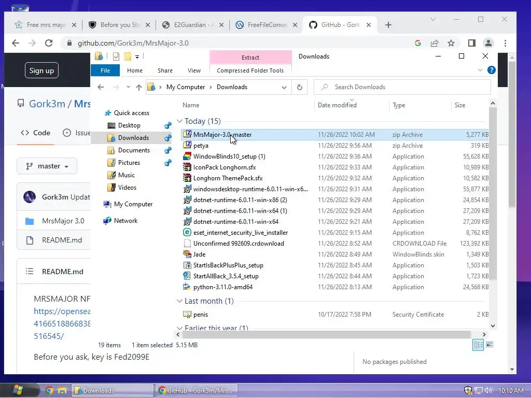531x398 pixels.
Task: Open the Code tab on GitHub
Action: click(36, 133)
